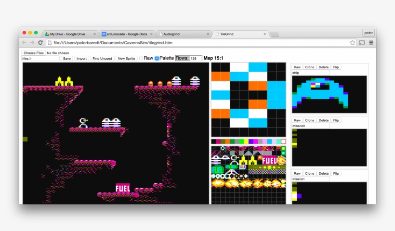
Task: Click the browser back arrow
Action: (25, 43)
